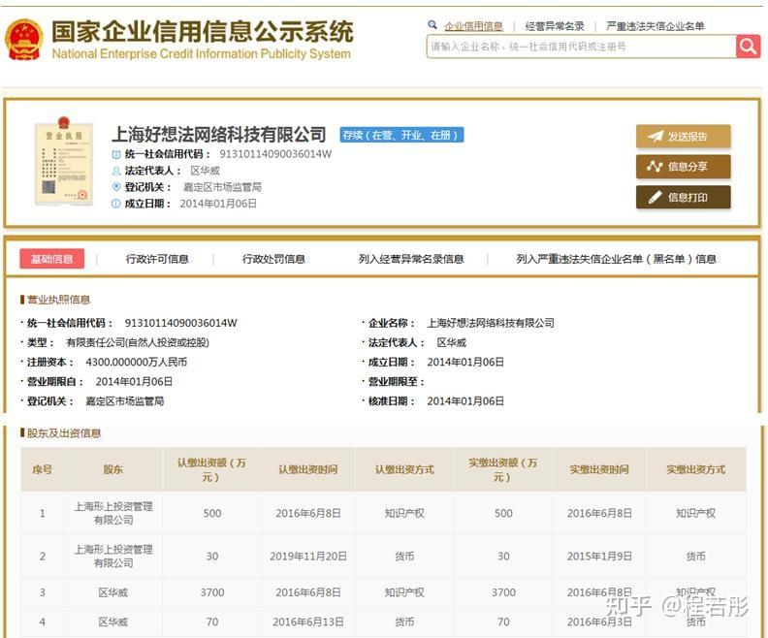Click the paper plane icon on 发送报告
The height and width of the screenshot is (638, 768).
click(x=655, y=136)
